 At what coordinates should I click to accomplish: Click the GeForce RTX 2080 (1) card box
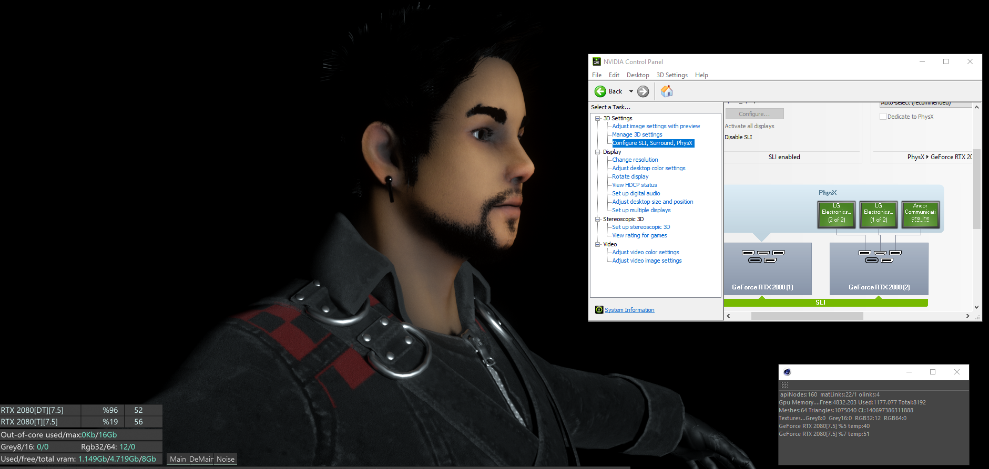point(768,269)
